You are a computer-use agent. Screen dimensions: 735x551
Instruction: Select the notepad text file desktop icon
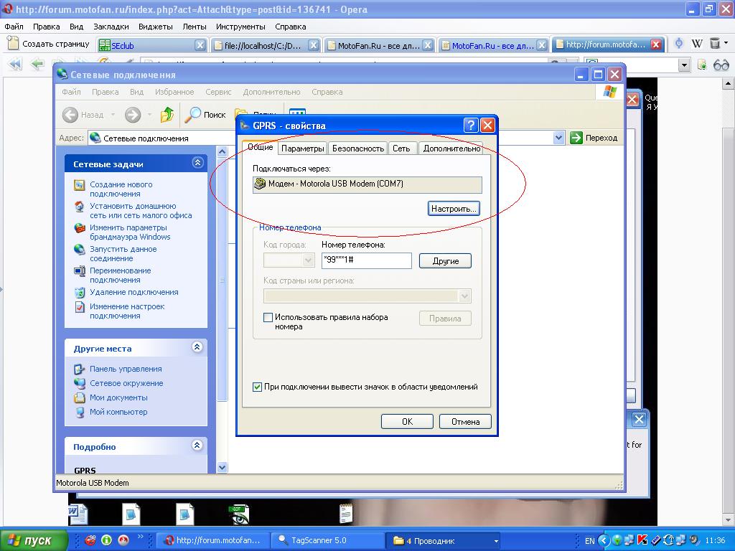pyautogui.click(x=346, y=513)
